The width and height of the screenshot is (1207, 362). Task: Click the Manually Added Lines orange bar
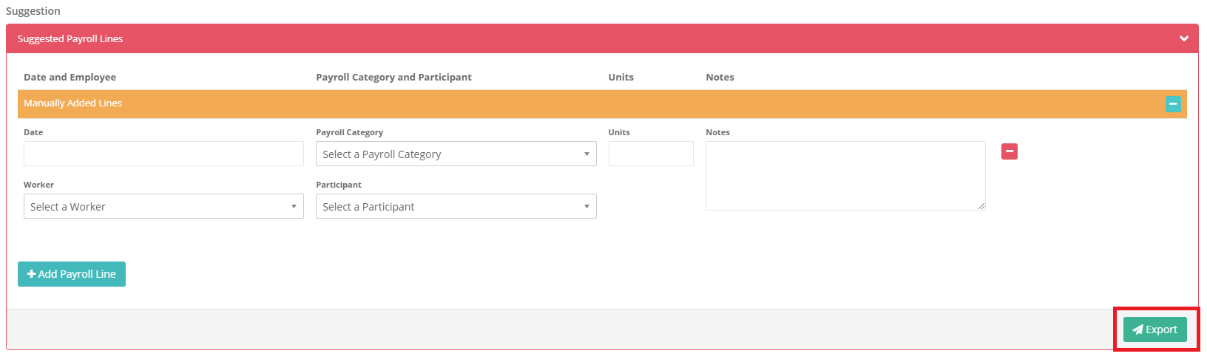pyautogui.click(x=602, y=104)
